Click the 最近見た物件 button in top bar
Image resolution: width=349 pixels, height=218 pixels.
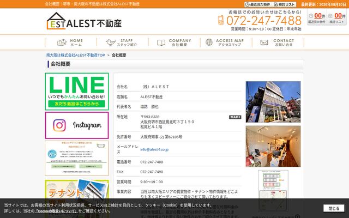(x=258, y=4)
